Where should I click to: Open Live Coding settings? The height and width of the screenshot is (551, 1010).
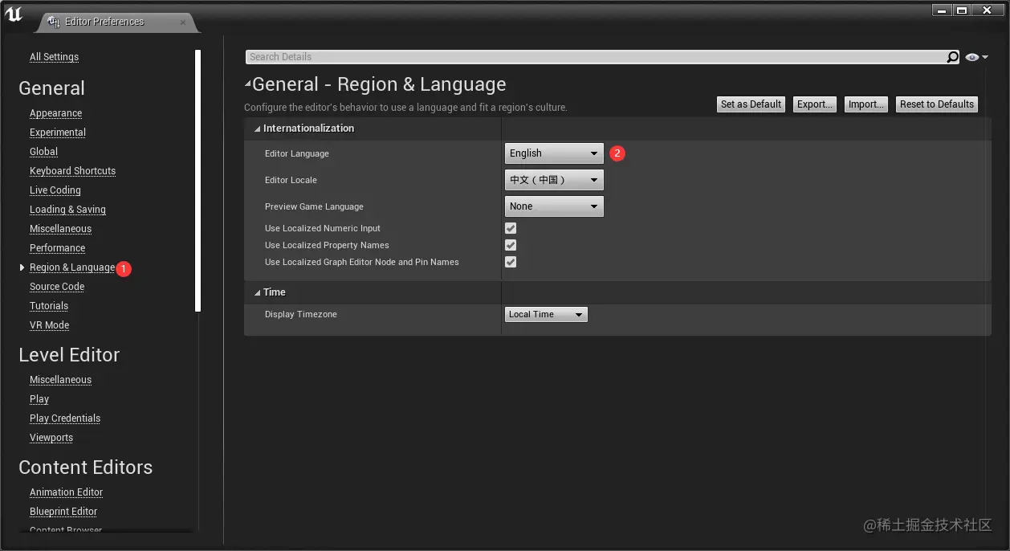pos(55,190)
